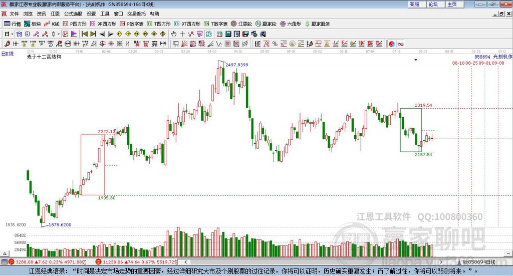The image size is (513, 276).
Task: Click the up-triangle button left of volume
Action: point(5,253)
